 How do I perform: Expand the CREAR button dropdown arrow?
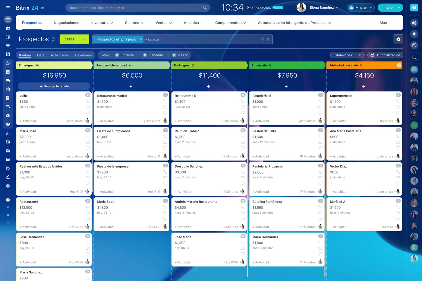84,39
